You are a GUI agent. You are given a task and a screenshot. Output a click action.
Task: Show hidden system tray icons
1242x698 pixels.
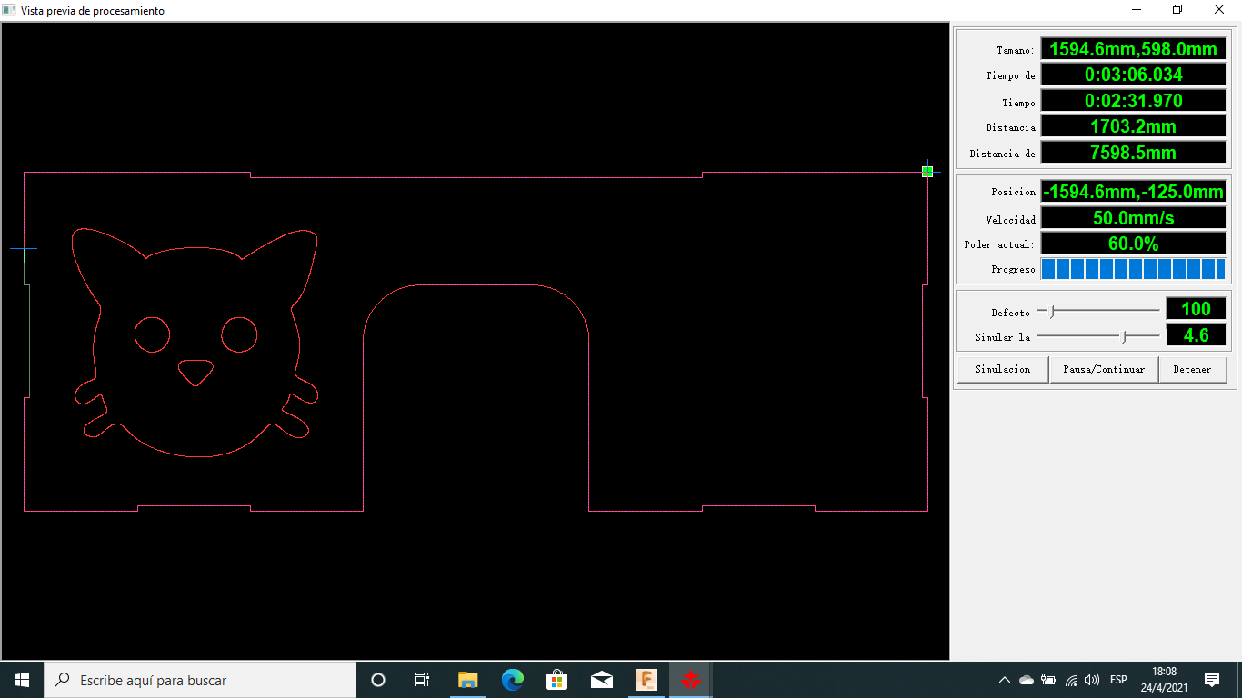click(1004, 680)
